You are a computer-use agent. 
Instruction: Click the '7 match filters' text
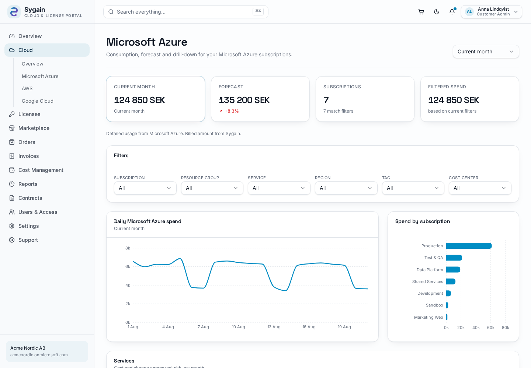click(338, 111)
